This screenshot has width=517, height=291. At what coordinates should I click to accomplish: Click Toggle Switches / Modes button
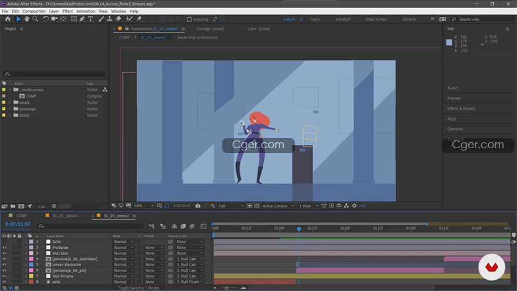(x=139, y=288)
